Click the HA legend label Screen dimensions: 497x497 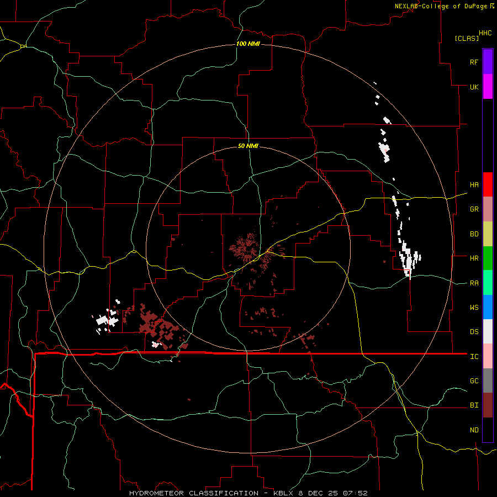click(x=474, y=185)
